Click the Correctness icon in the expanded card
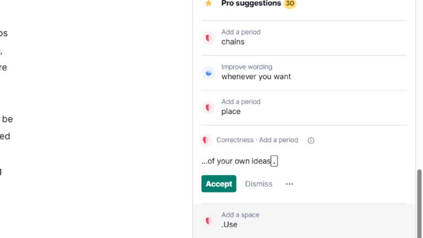The image size is (423, 238). pos(206,140)
